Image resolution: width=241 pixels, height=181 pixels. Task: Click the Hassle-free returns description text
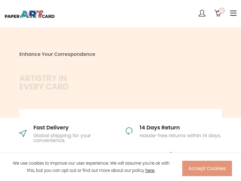[x=180, y=136]
